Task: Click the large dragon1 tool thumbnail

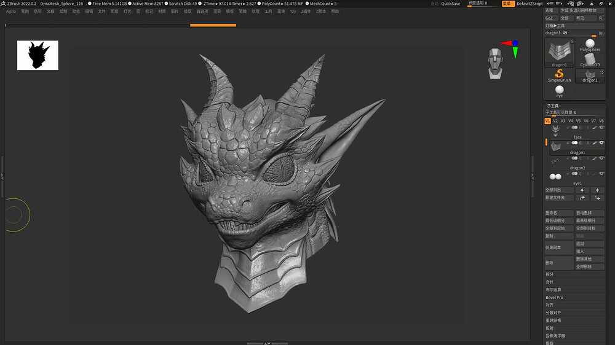Action: pos(559,53)
